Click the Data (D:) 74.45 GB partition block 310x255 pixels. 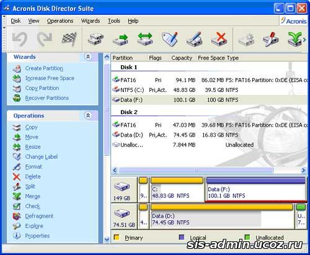(222, 217)
